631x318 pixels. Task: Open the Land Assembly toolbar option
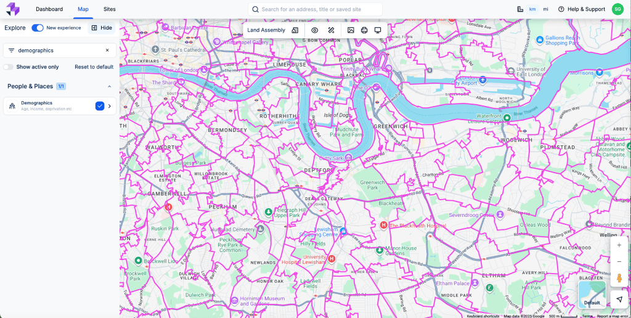272,30
